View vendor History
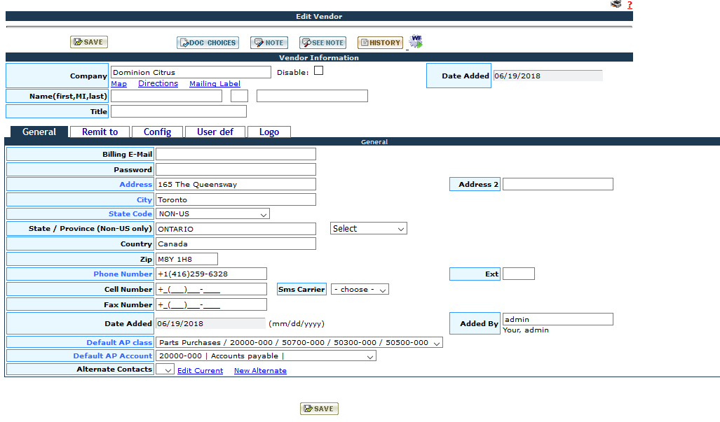The width and height of the screenshot is (720, 422). pyautogui.click(x=380, y=43)
